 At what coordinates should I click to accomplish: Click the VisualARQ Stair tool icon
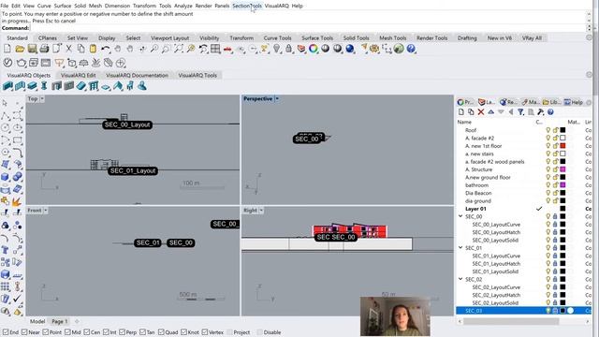tap(81, 86)
